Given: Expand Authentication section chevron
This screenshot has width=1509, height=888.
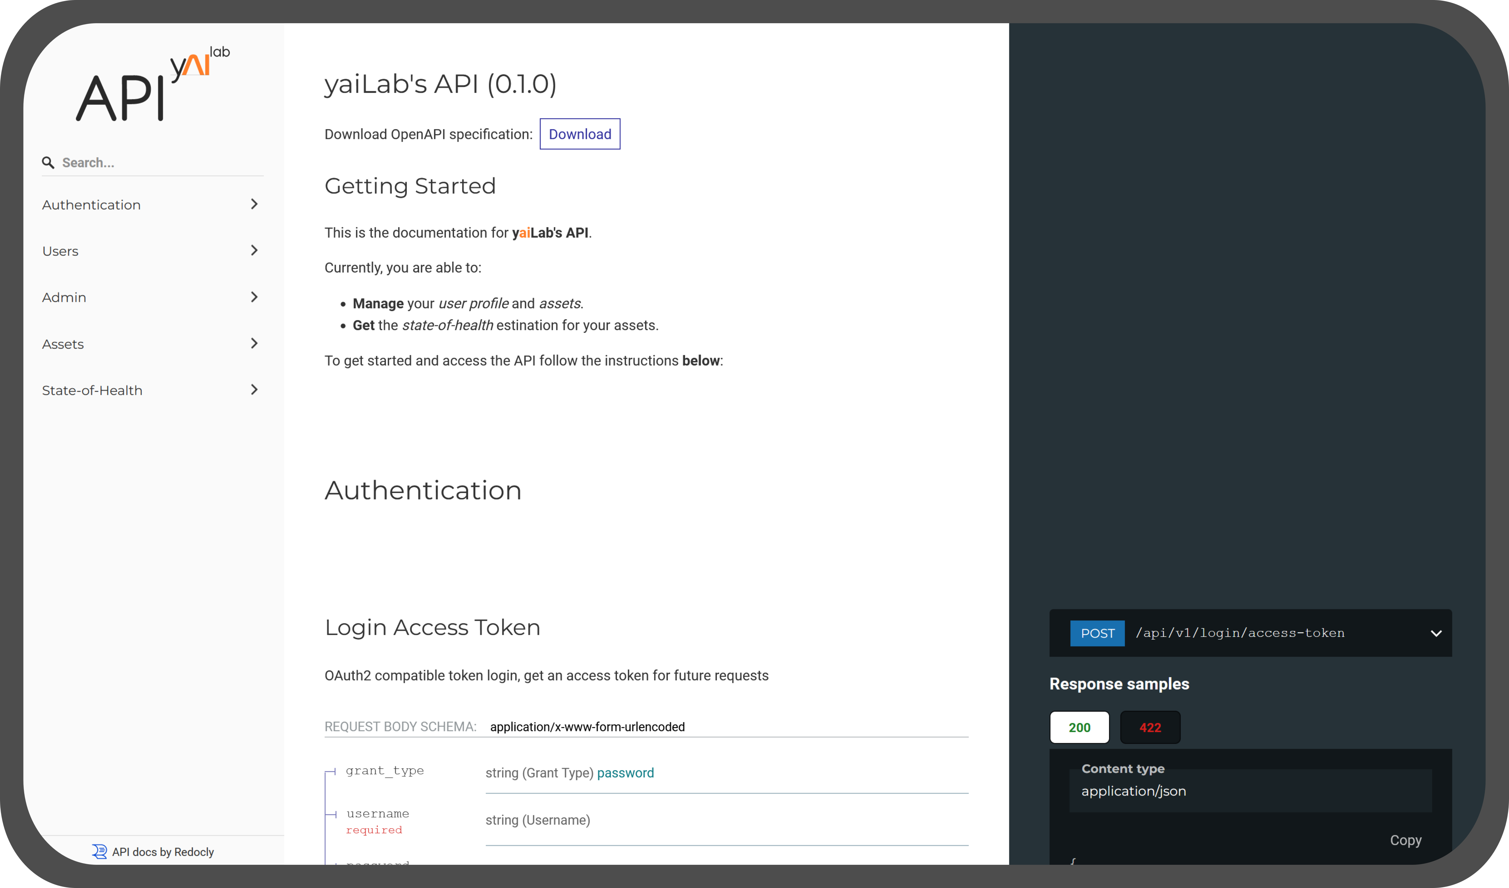Looking at the screenshot, I should 254,204.
